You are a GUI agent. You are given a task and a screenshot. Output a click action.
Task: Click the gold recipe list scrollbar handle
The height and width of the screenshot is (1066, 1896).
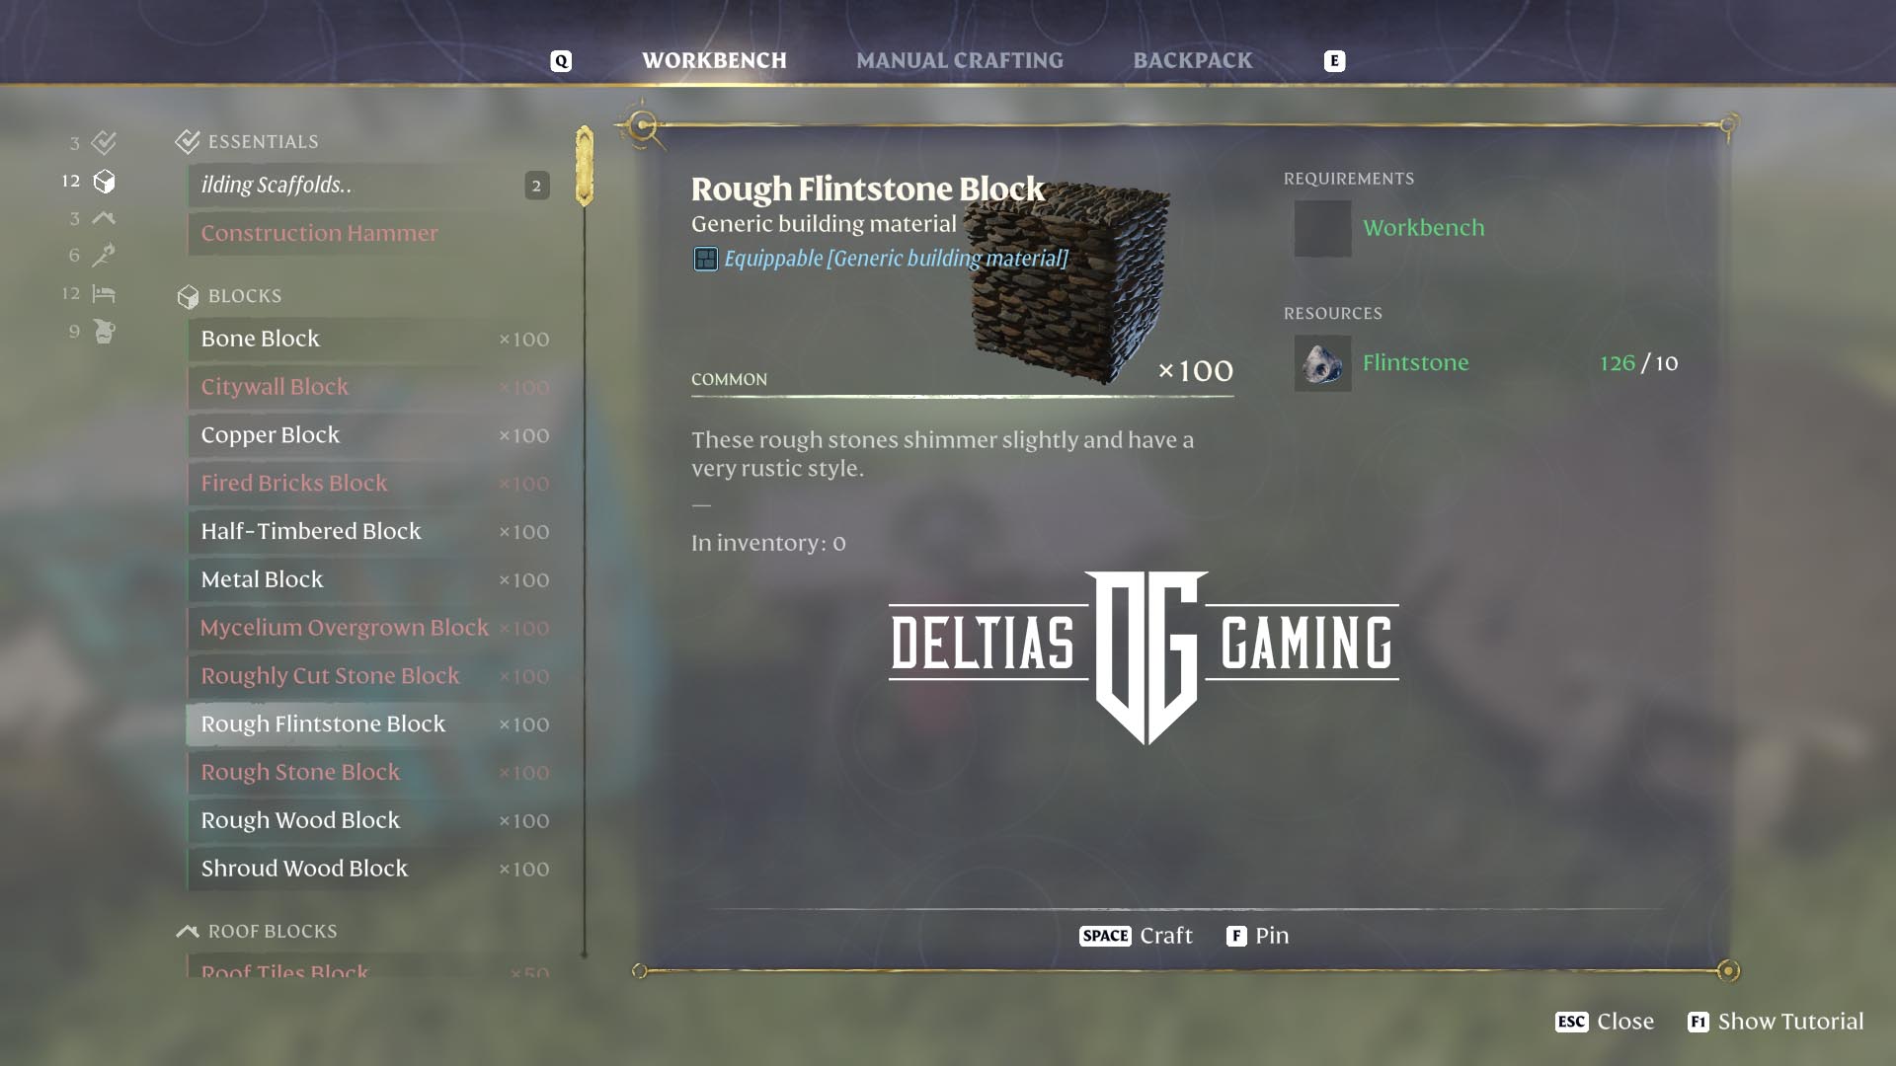585,166
